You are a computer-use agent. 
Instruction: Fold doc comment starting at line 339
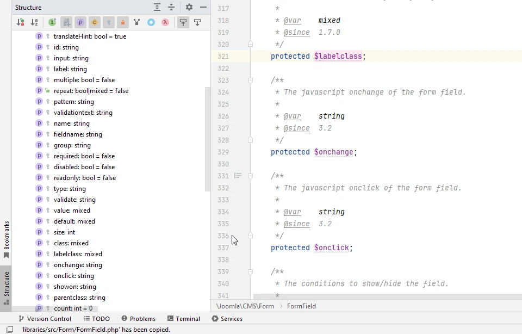250,272
